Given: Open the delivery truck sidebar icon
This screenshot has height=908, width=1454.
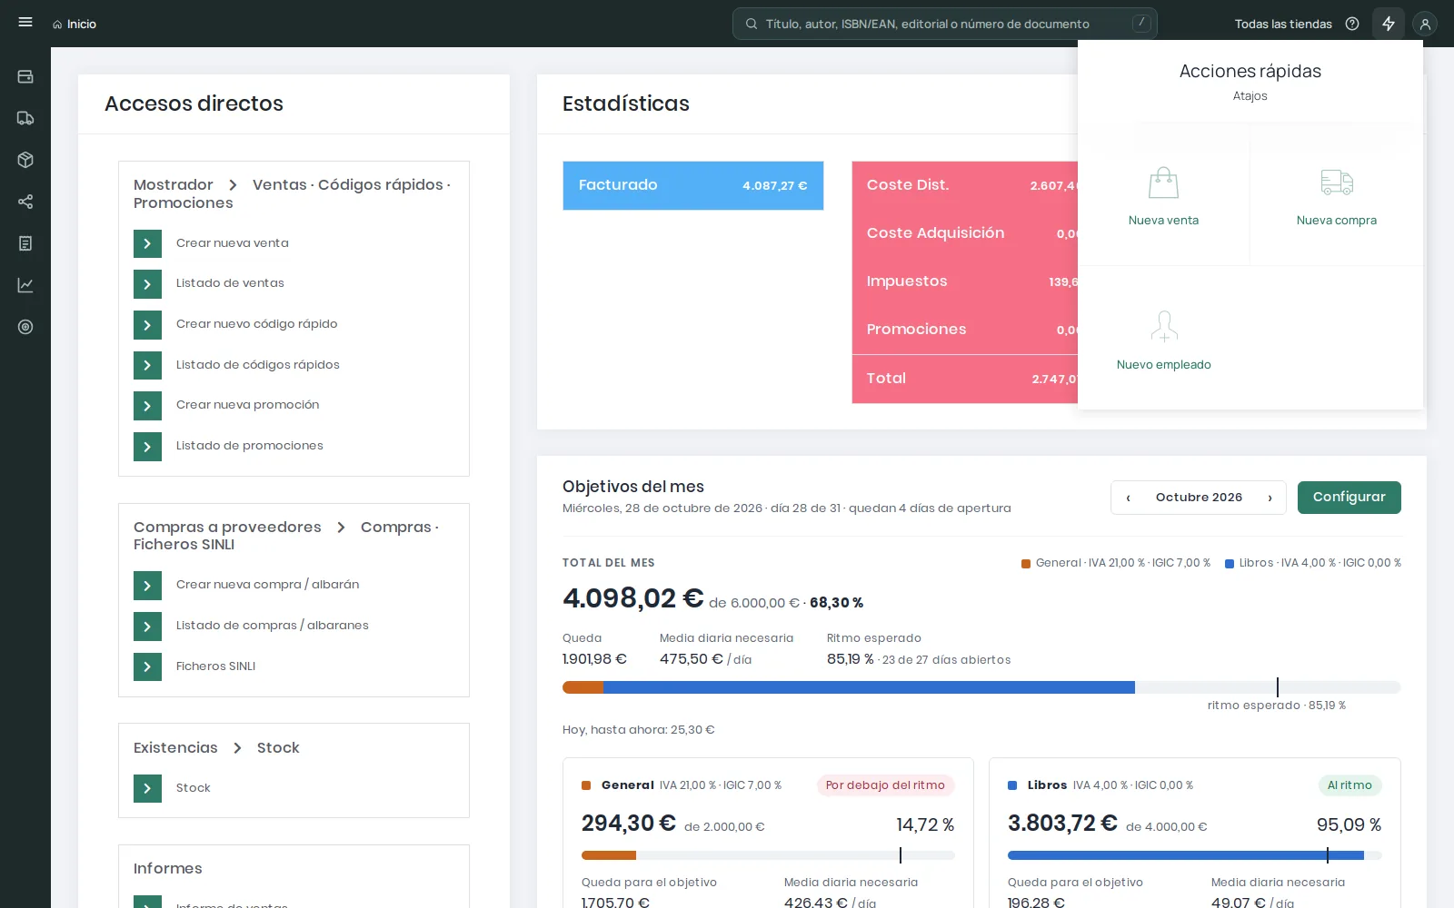Looking at the screenshot, I should (x=25, y=118).
